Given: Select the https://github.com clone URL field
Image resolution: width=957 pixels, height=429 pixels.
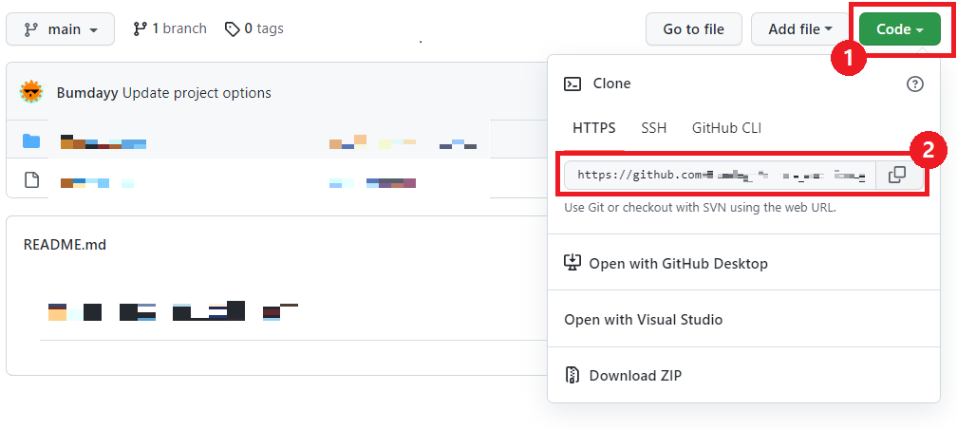Looking at the screenshot, I should (x=721, y=176).
